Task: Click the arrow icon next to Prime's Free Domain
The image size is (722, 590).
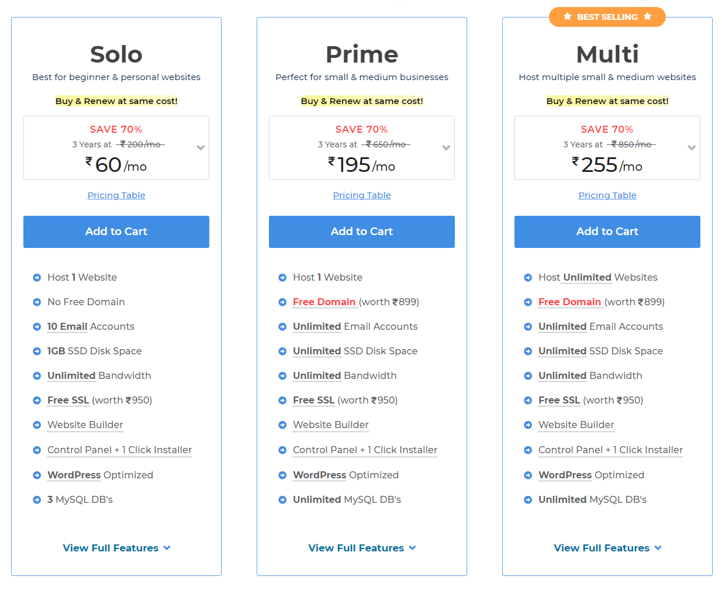Action: (282, 302)
